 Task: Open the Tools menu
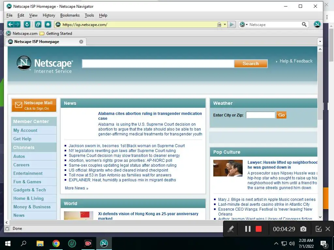pyautogui.click(x=89, y=15)
